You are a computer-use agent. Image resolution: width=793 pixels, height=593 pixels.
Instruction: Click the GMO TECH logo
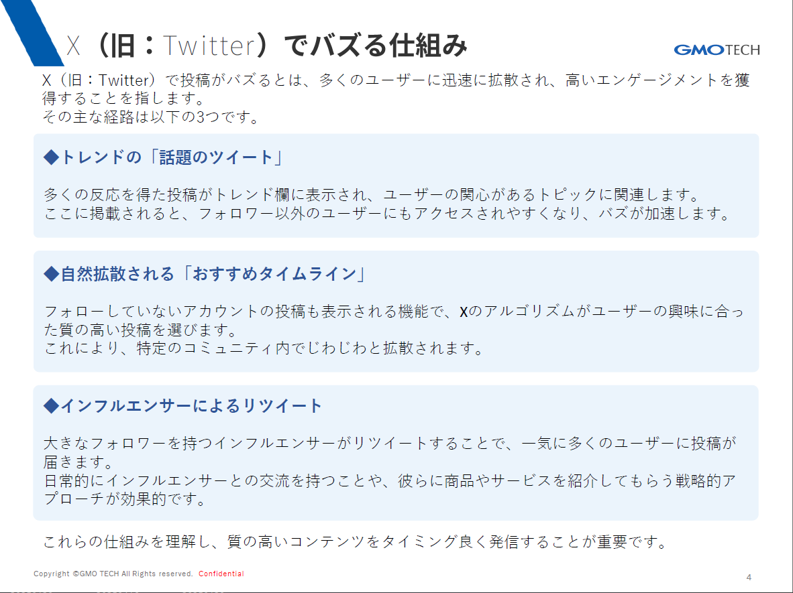[717, 50]
